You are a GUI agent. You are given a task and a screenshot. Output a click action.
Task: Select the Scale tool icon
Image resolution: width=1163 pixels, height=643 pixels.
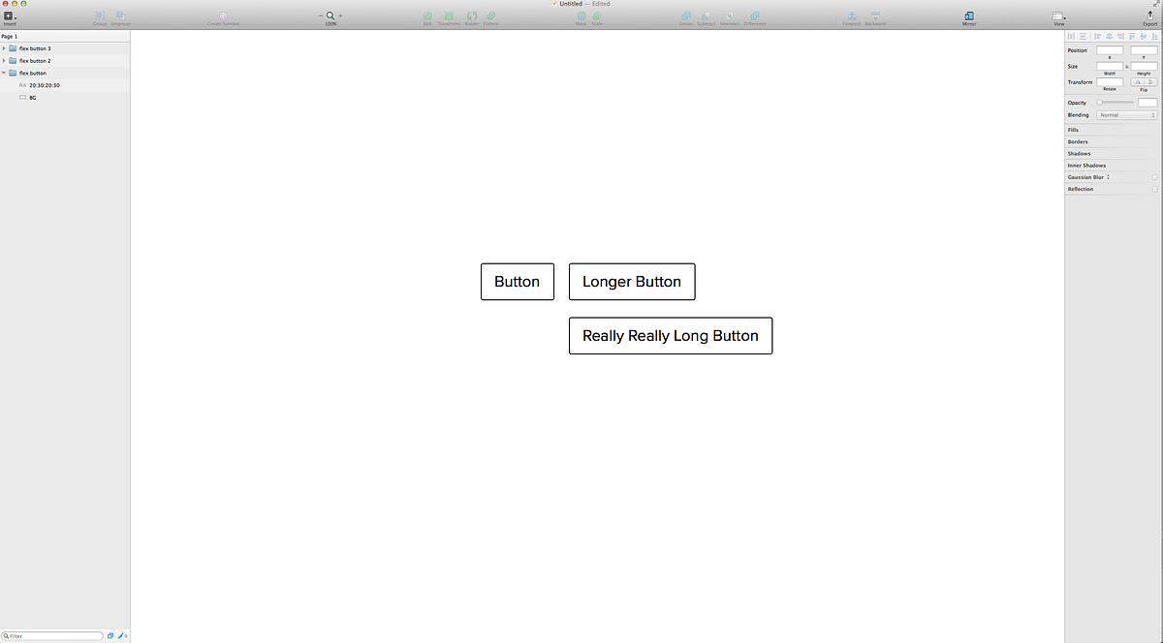596,16
